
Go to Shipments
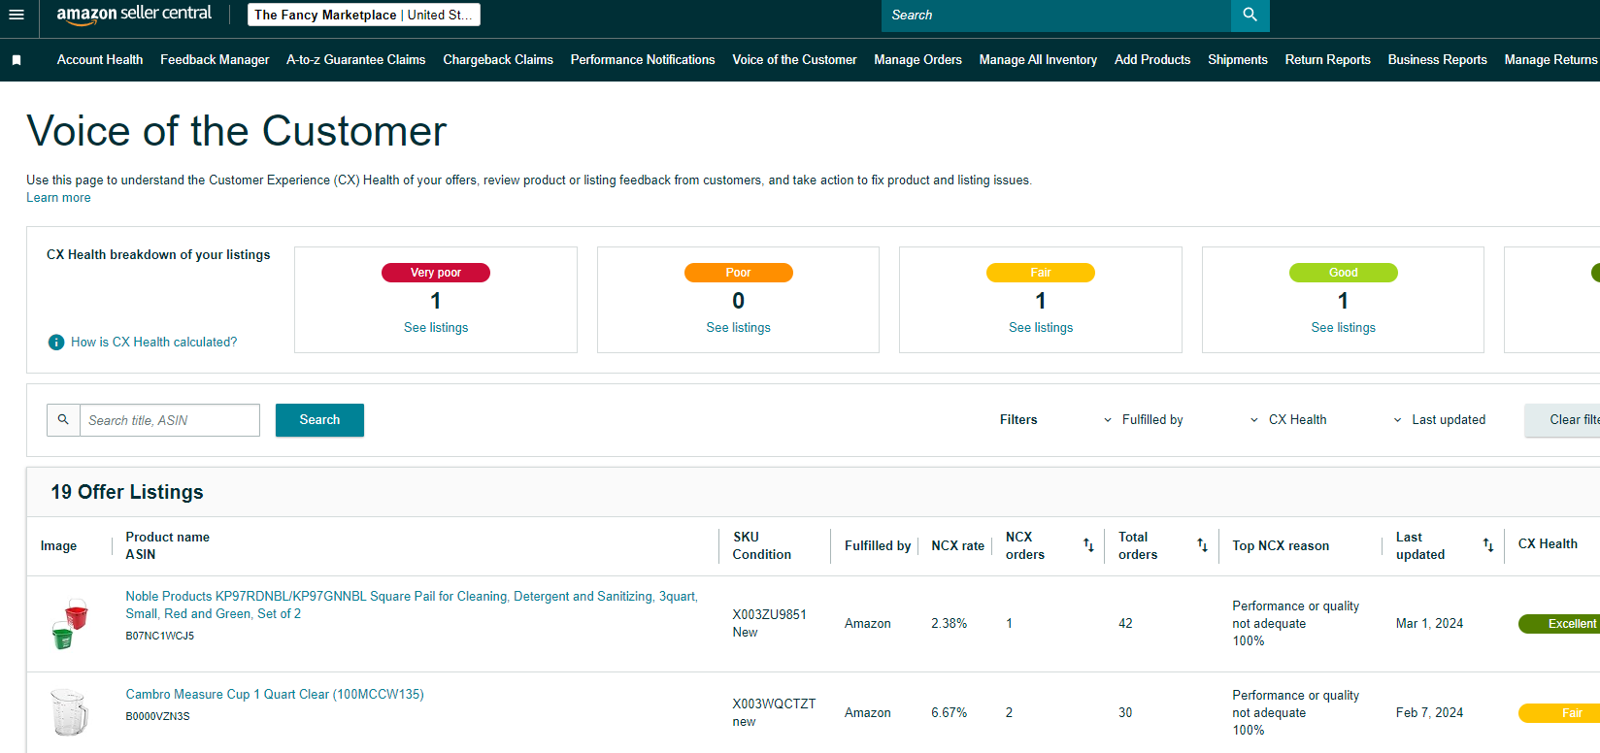coord(1238,60)
